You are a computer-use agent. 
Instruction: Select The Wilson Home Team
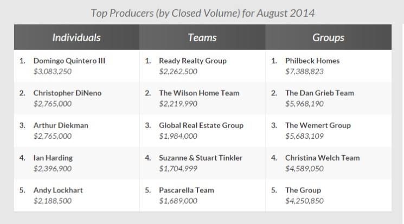(199, 93)
